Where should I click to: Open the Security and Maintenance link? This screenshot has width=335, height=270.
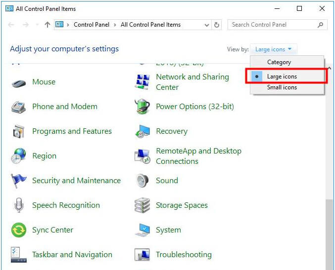(77, 181)
